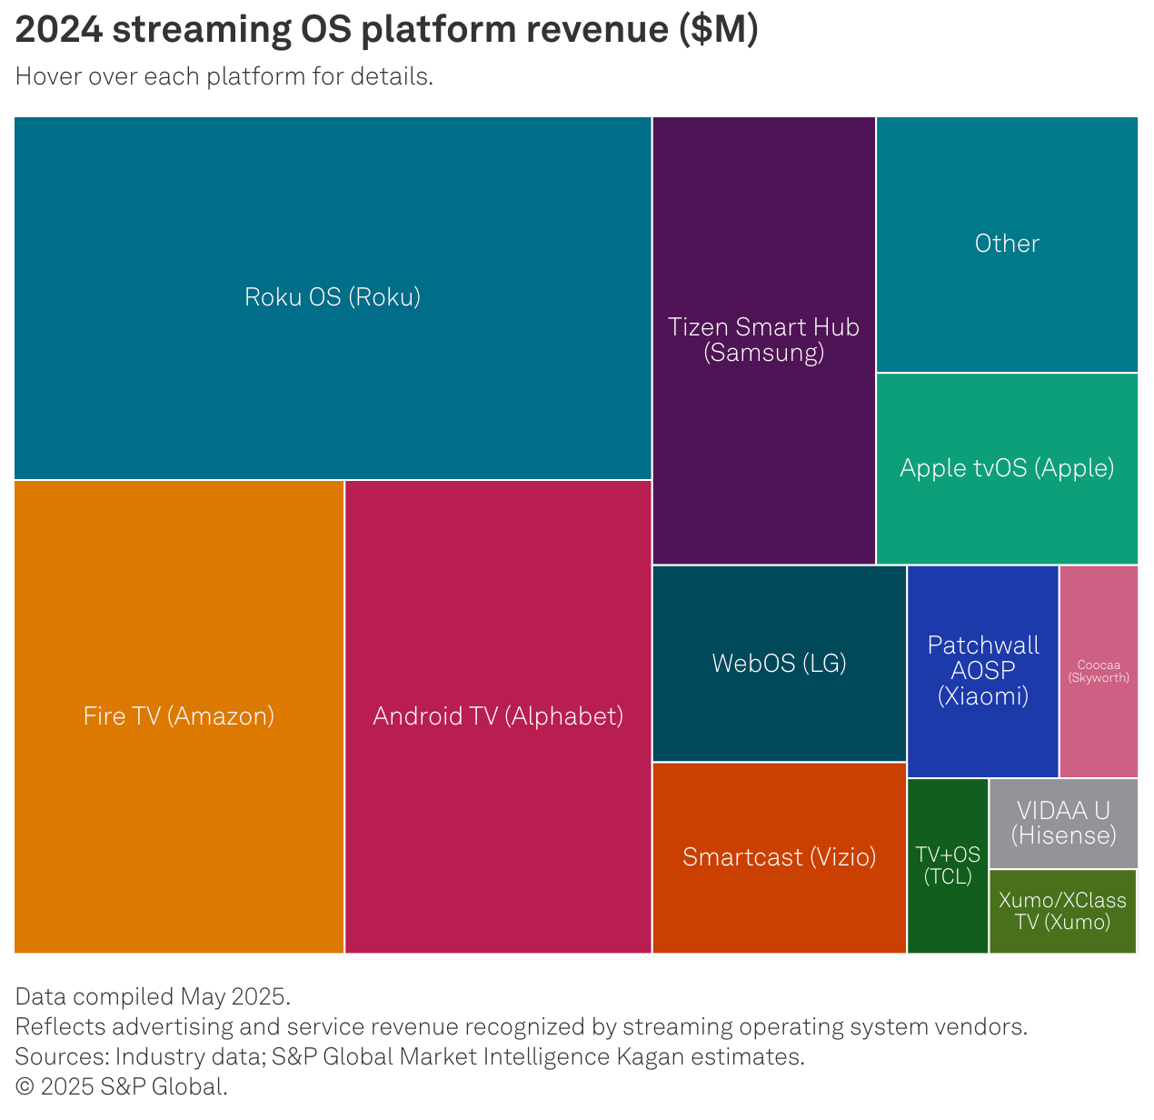Click the 'Reflects advertising and service revenue' footnote

(522, 1026)
